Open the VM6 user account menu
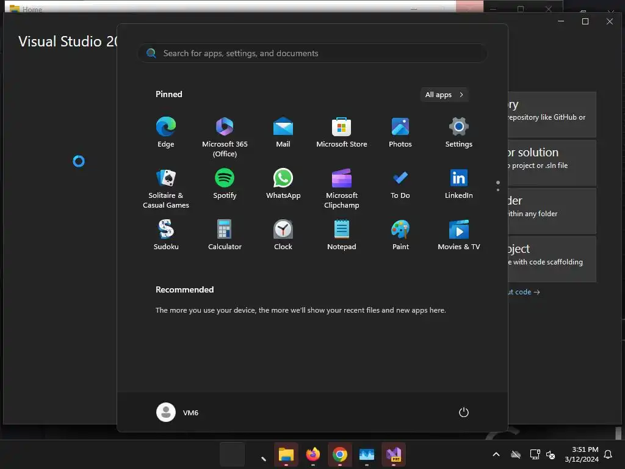The image size is (625, 469). point(178,412)
